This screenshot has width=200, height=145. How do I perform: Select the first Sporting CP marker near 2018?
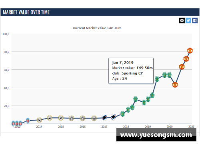[122, 114]
